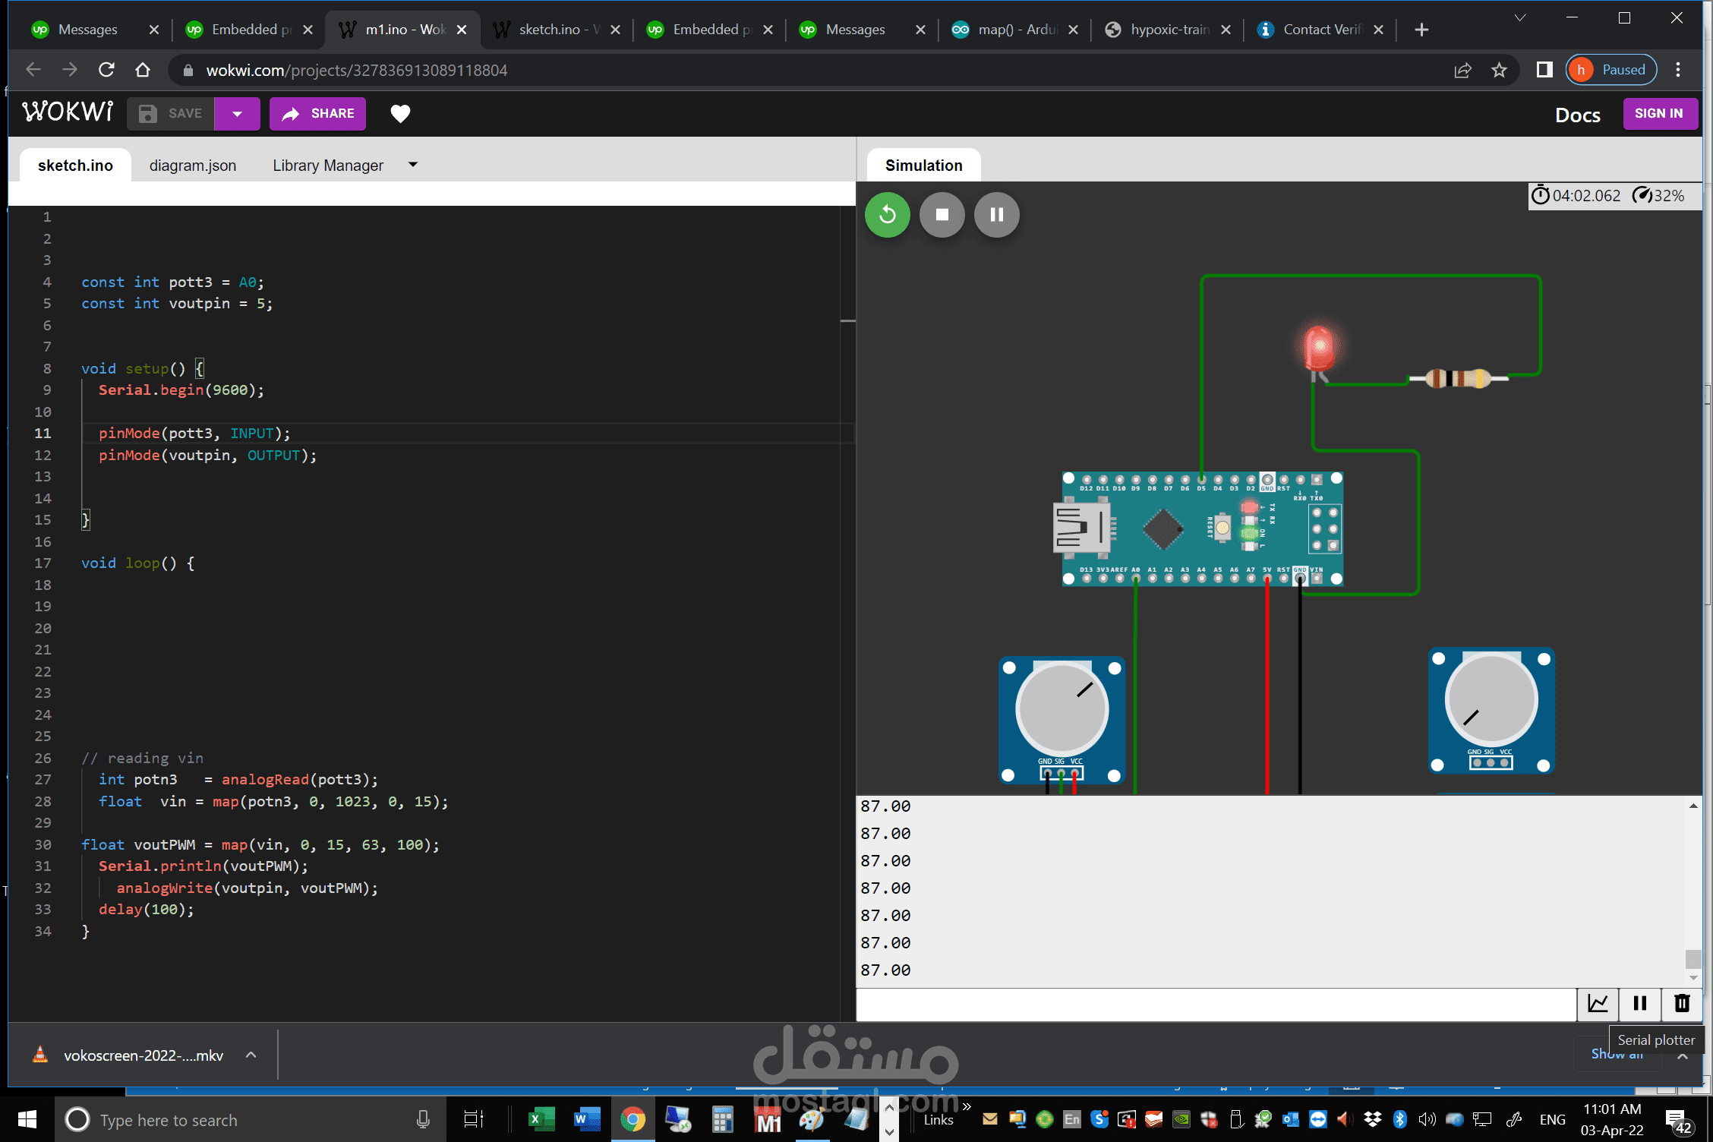
Task: Restart the simulation with green button
Action: [887, 215]
